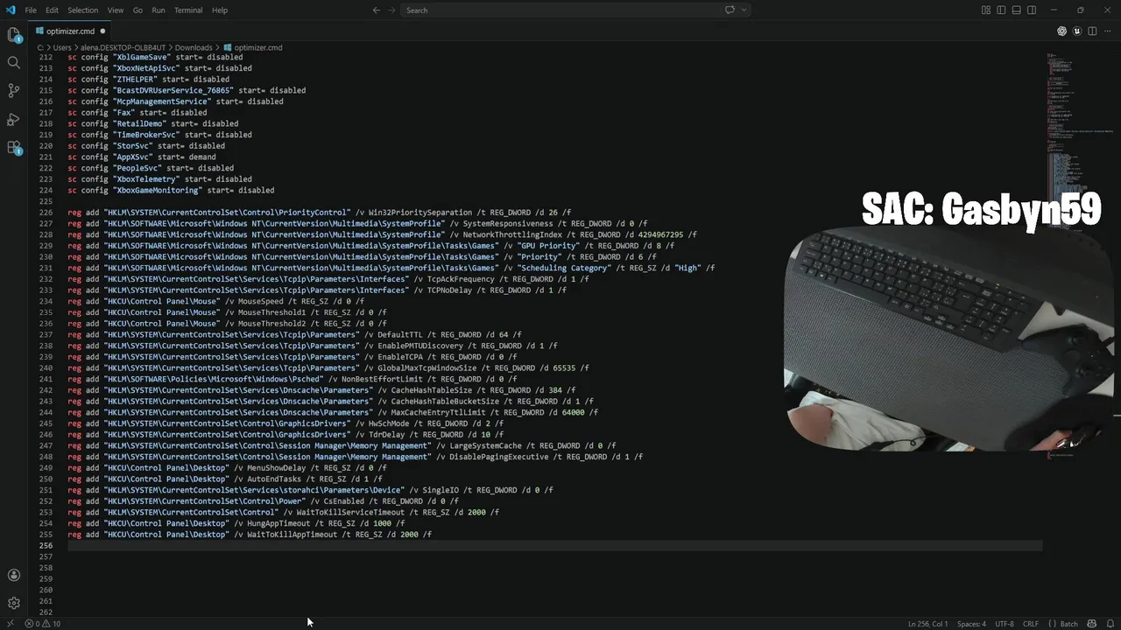The height and width of the screenshot is (630, 1121).
Task: Click "GPU Priority" string on line 229
Action: [549, 246]
